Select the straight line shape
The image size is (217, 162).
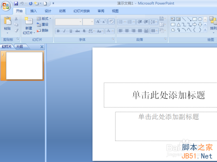point(184,19)
